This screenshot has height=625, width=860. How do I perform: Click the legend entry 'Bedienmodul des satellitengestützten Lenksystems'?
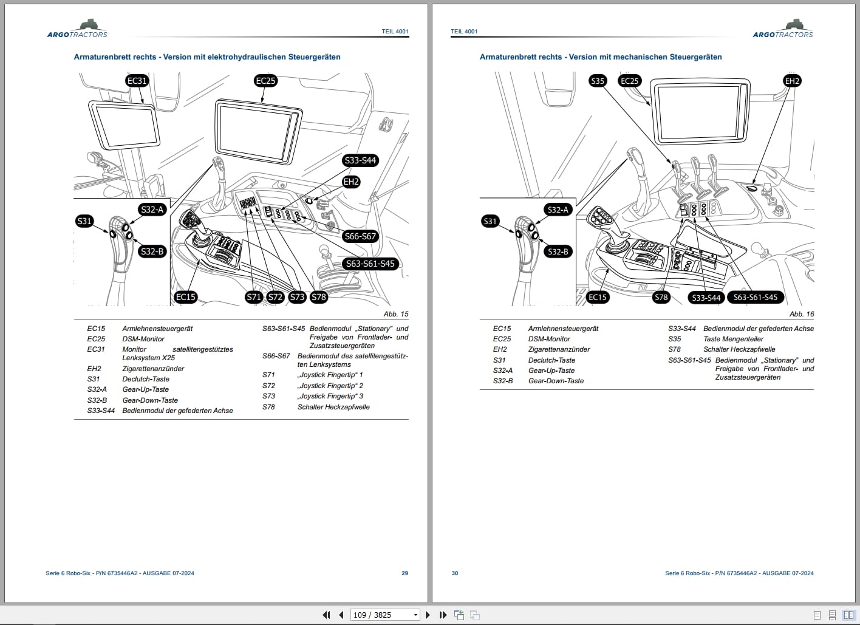click(x=353, y=360)
